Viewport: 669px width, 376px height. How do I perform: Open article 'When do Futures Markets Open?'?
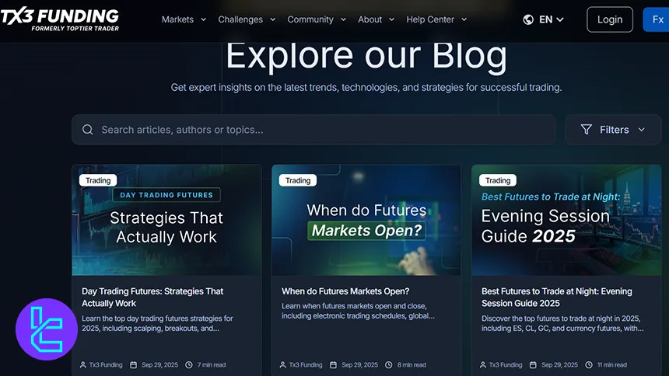[x=345, y=291]
